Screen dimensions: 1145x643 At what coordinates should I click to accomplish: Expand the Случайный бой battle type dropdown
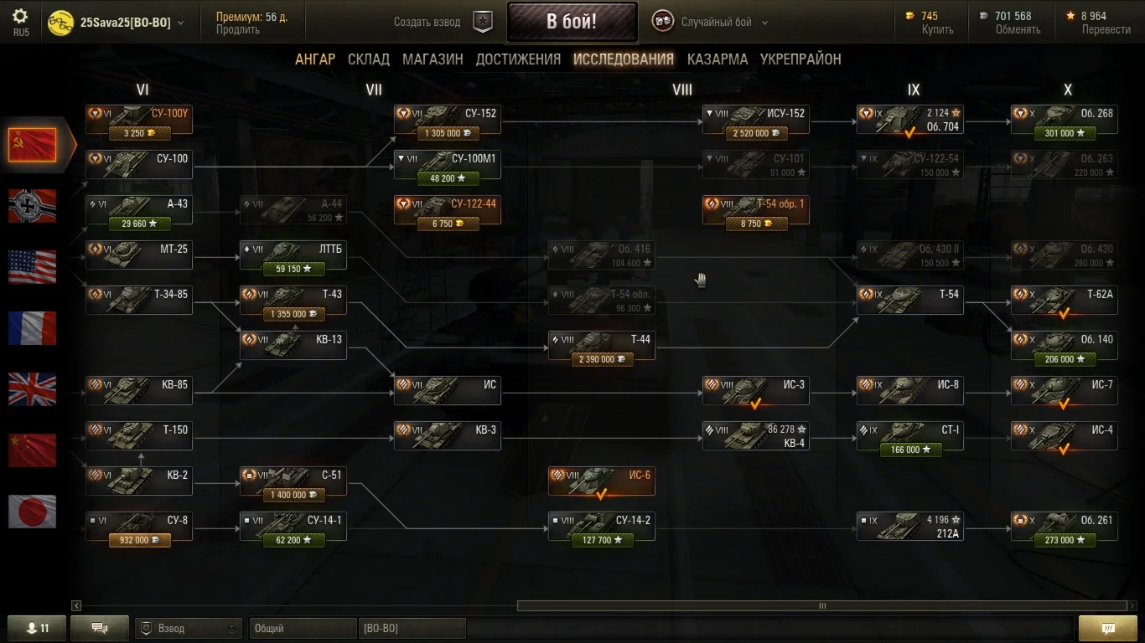(764, 23)
